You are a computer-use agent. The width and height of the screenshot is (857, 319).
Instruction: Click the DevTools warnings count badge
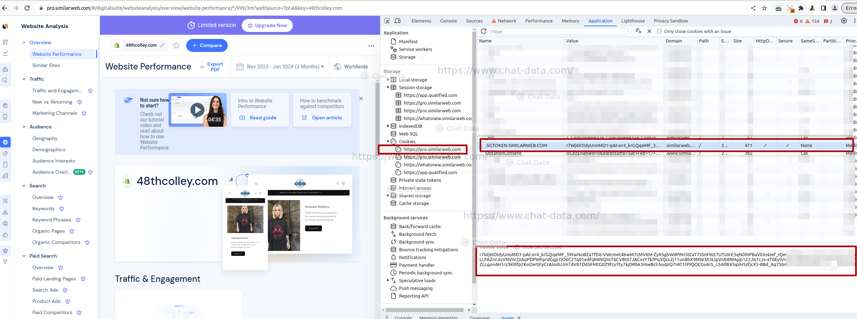coord(812,21)
